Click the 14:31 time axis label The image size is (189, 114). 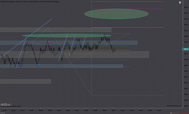point(159,110)
